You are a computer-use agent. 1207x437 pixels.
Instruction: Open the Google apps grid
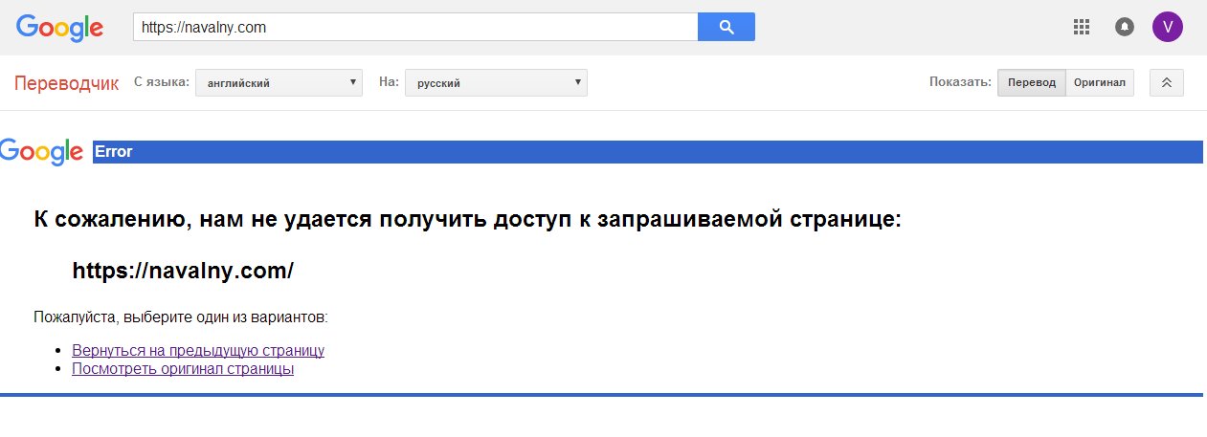(1082, 27)
